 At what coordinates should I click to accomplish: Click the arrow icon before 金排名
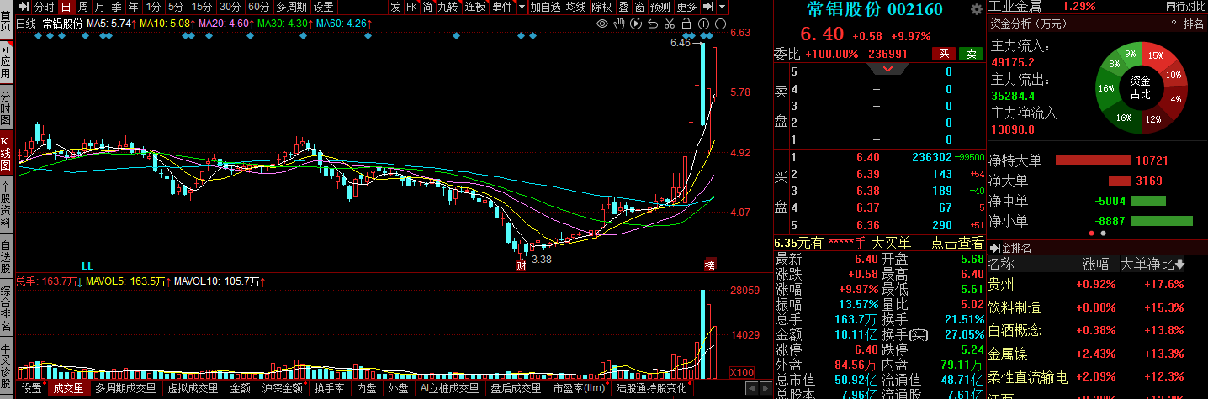point(993,248)
